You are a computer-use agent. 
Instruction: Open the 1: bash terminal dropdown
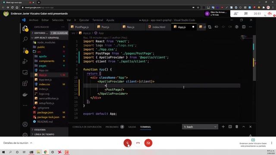[200, 127]
